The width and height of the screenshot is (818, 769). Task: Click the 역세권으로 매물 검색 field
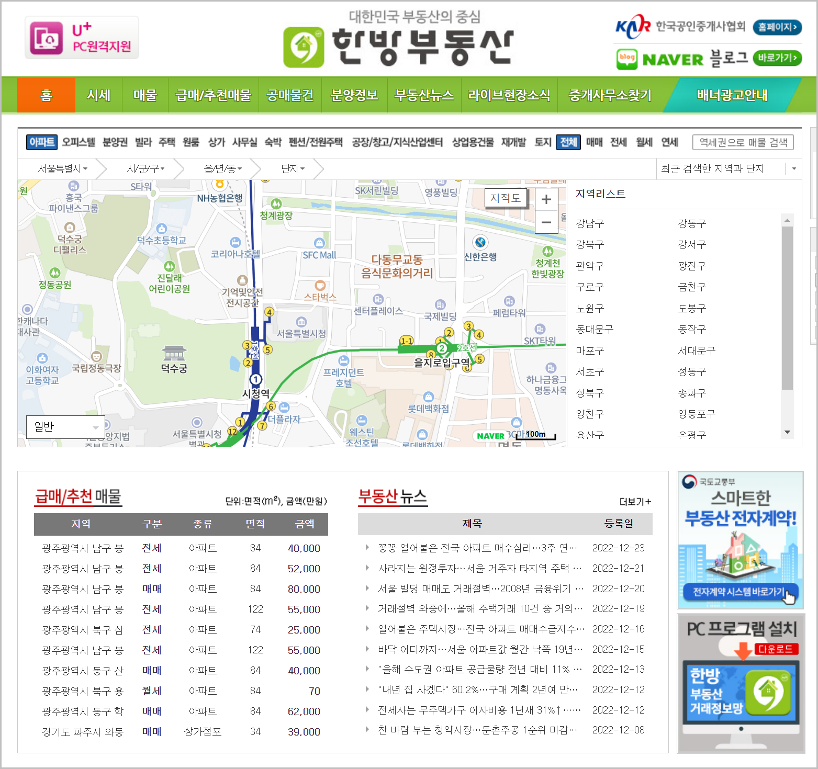[x=743, y=142]
